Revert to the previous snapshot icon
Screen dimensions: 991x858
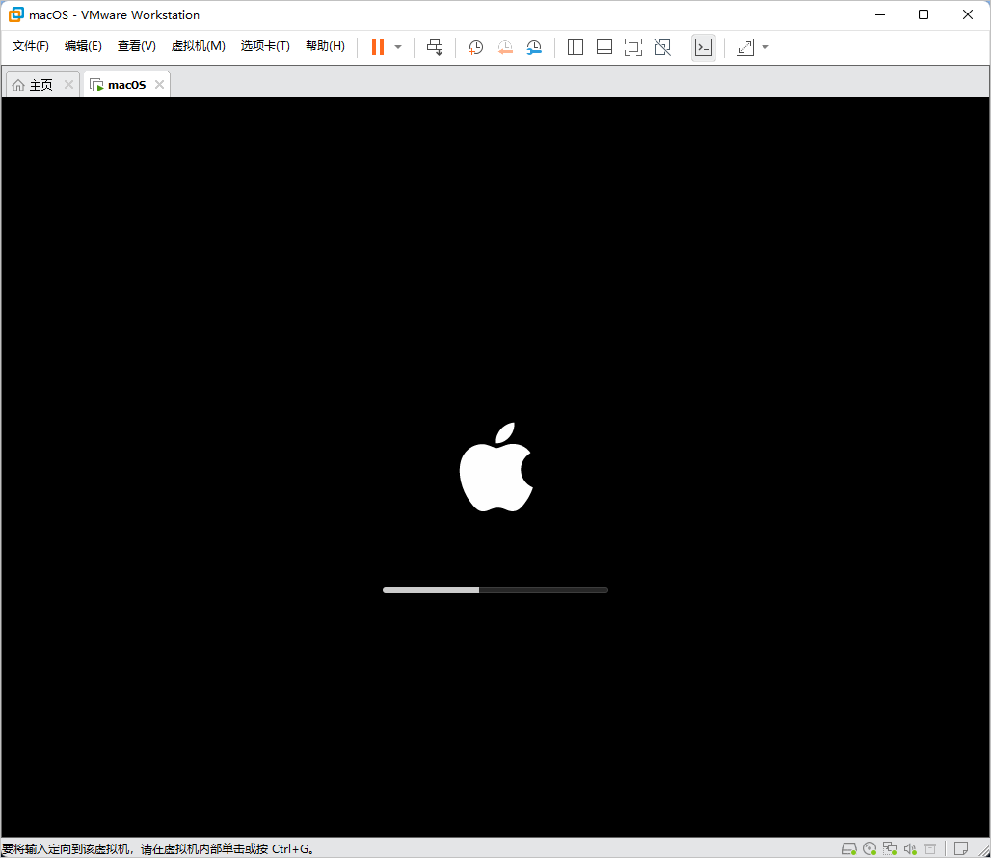click(x=505, y=47)
